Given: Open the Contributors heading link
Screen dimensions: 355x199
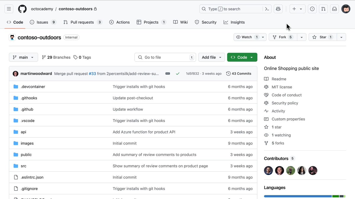Looking at the screenshot, I should [x=276, y=158].
